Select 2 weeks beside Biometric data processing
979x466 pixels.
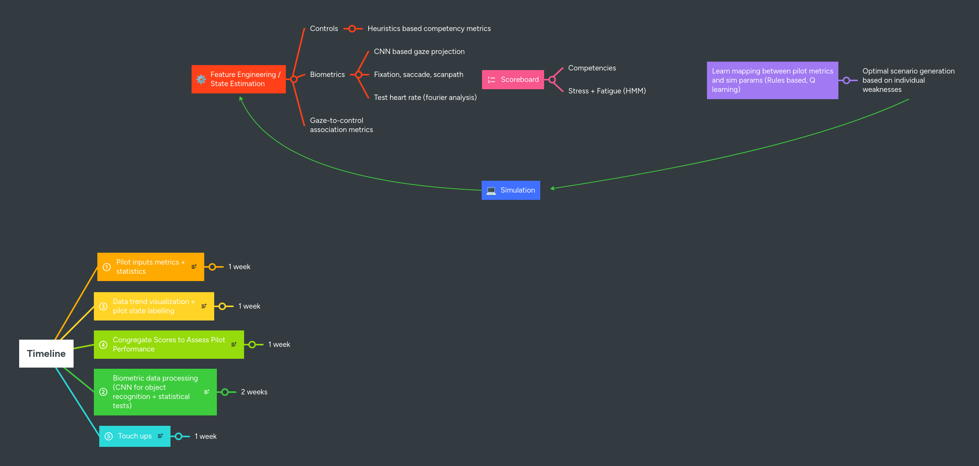tap(254, 392)
